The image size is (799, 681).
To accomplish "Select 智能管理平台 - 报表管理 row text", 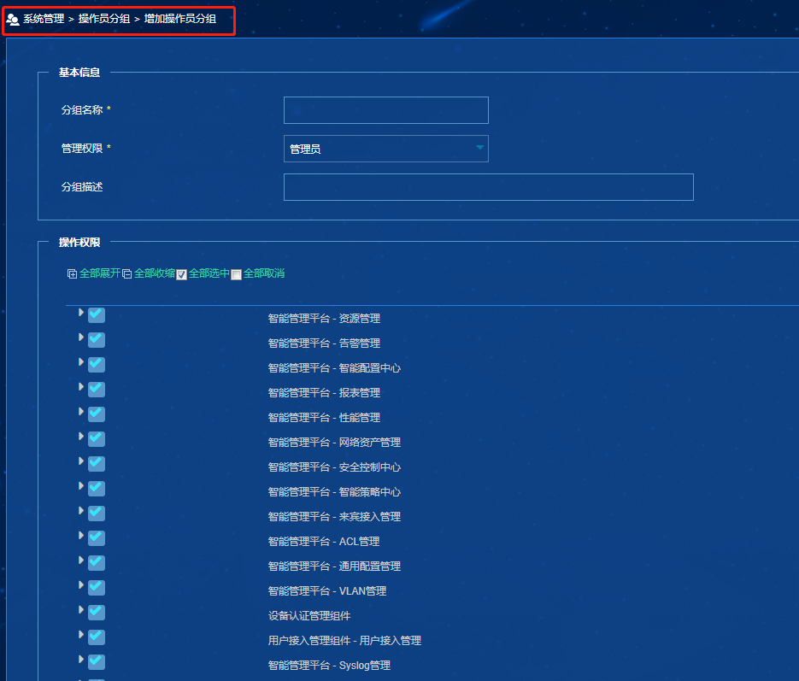I will pyautogui.click(x=324, y=393).
